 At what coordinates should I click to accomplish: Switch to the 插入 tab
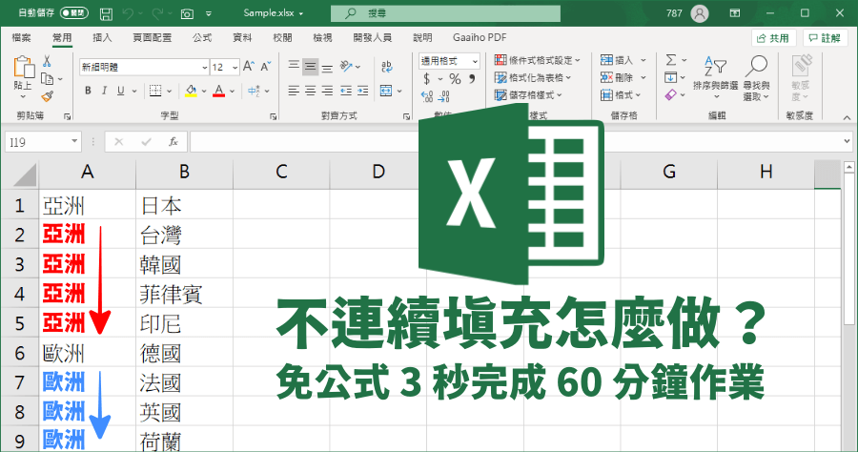[x=102, y=38]
